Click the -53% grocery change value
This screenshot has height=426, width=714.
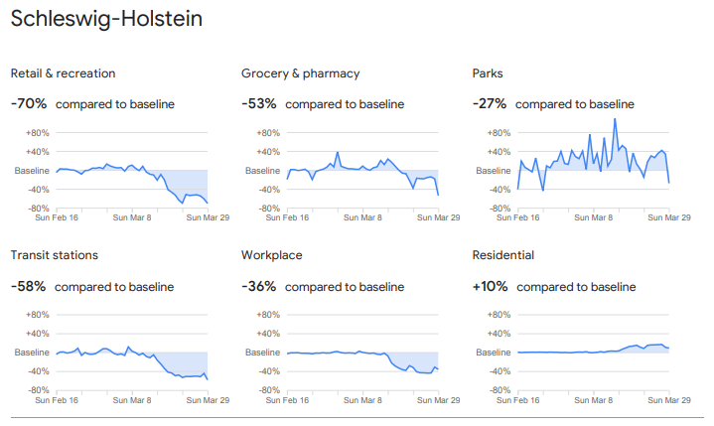[258, 103]
